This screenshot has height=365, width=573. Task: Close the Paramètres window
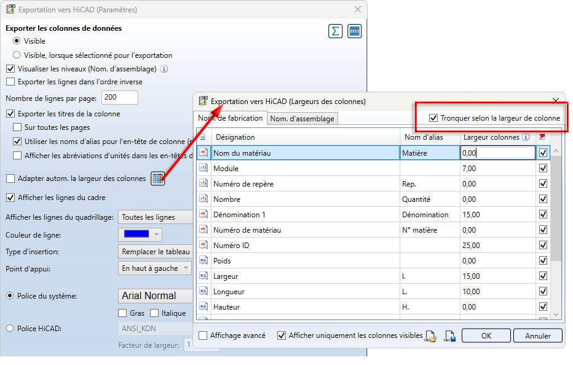pyautogui.click(x=358, y=9)
